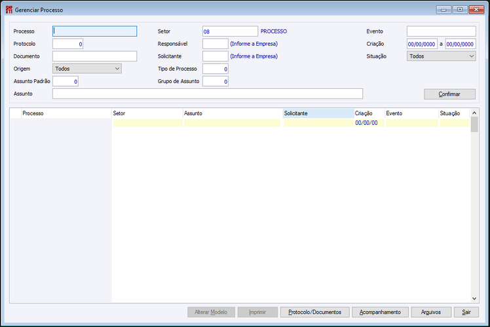Click the Imprimir button
The image size is (490, 327).
pyautogui.click(x=257, y=312)
